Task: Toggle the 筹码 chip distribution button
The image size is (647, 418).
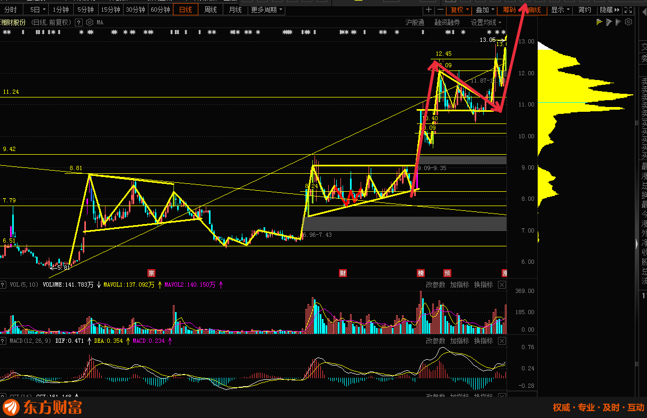Action: (x=509, y=10)
